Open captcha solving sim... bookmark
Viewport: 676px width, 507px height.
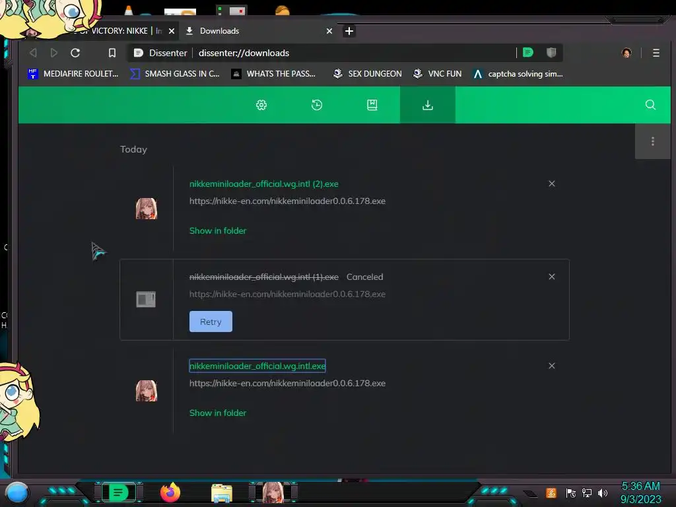click(x=518, y=74)
